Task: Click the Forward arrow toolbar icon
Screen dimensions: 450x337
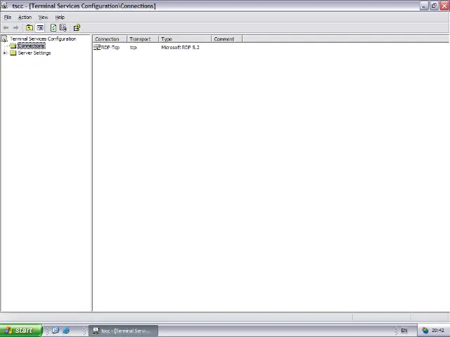Action: (15, 28)
